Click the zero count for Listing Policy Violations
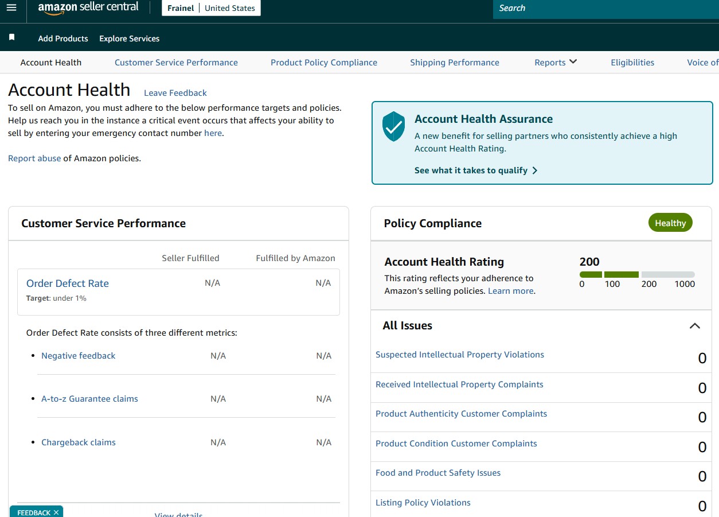 (x=702, y=506)
